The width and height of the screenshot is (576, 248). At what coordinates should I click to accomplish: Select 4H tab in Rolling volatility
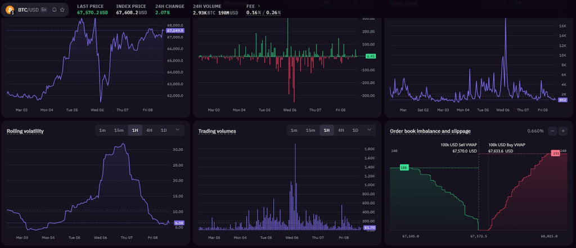(150, 130)
